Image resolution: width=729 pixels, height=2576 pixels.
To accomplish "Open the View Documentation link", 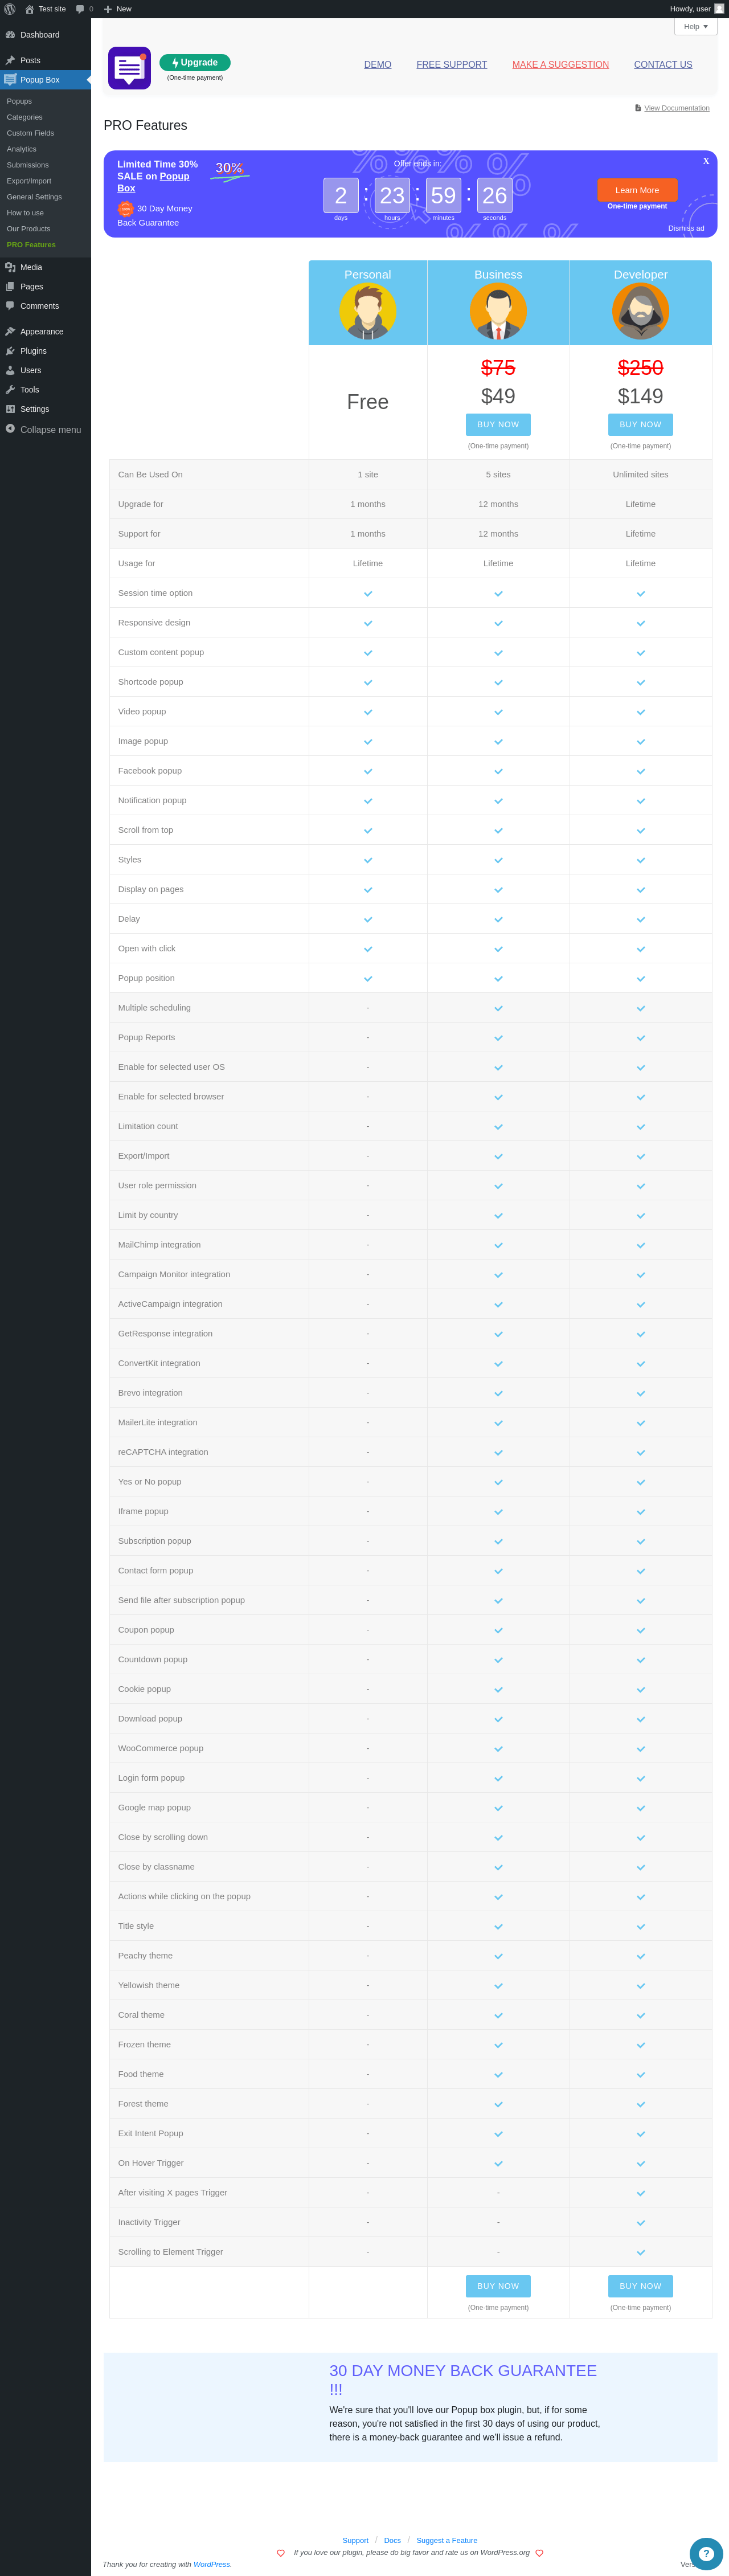I will pyautogui.click(x=676, y=108).
